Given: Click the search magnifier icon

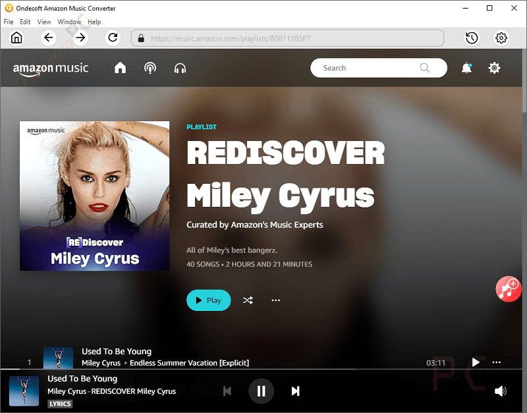Looking at the screenshot, I should click(424, 68).
